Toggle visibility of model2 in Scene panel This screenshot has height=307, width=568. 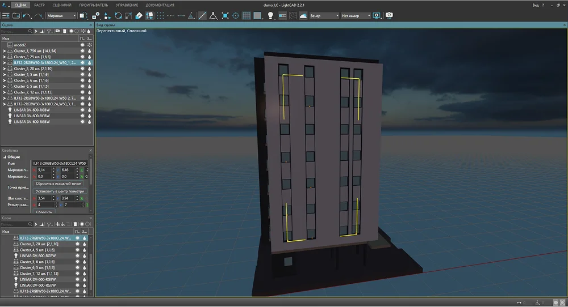pos(82,45)
